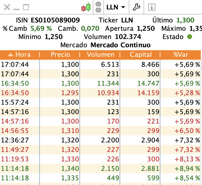Select the 16:34:50 row priced 1,295
The image size is (202, 185).
point(100,93)
